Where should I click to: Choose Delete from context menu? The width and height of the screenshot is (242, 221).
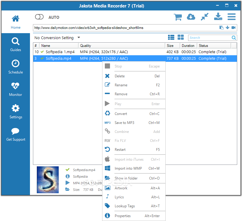tap(134, 76)
